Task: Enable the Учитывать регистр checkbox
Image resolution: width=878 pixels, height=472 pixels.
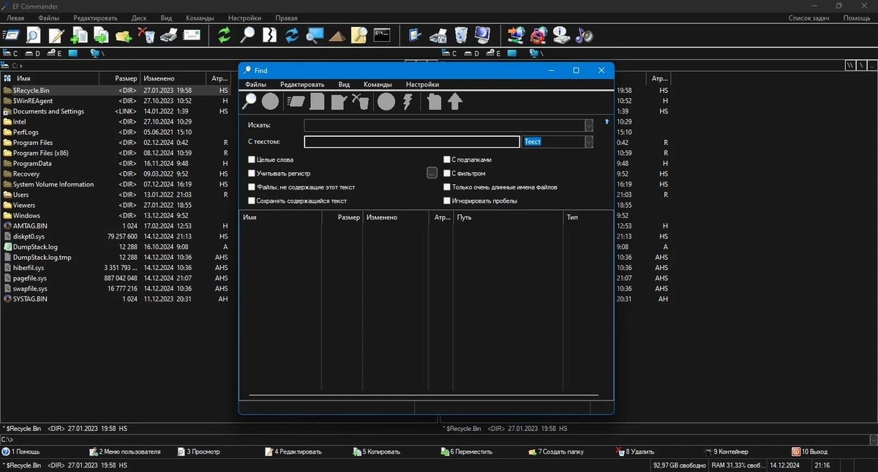Action: [252, 173]
